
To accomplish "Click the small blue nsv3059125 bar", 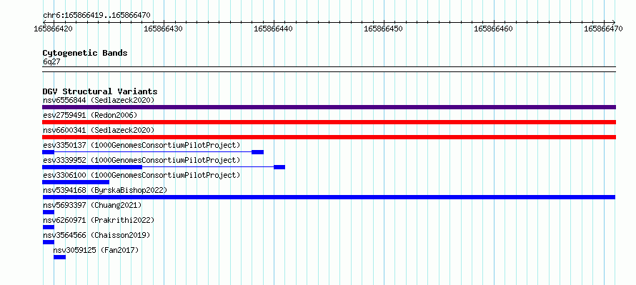I will [x=59, y=257].
